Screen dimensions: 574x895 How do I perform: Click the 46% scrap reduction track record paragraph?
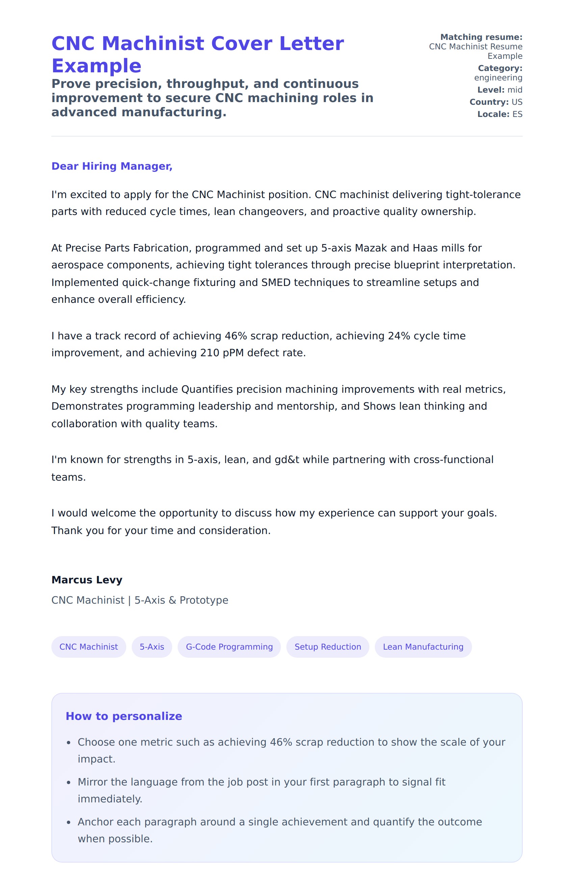point(258,344)
